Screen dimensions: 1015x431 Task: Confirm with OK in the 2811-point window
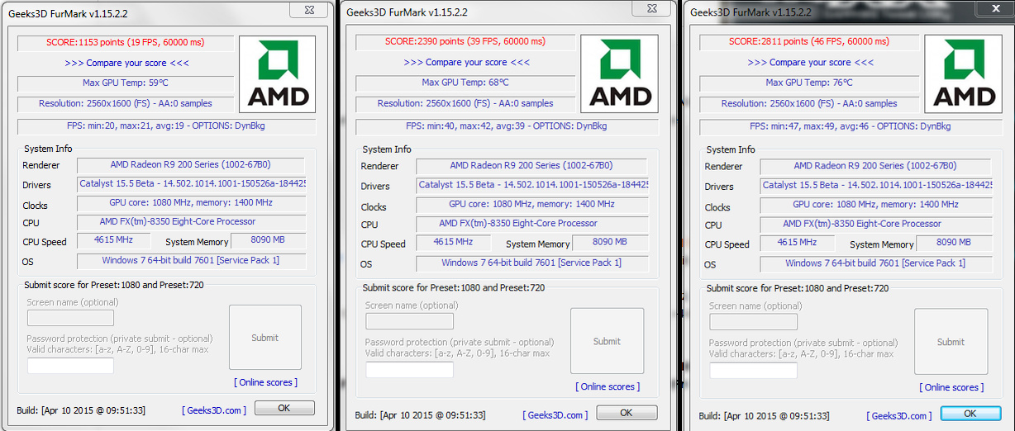[970, 414]
